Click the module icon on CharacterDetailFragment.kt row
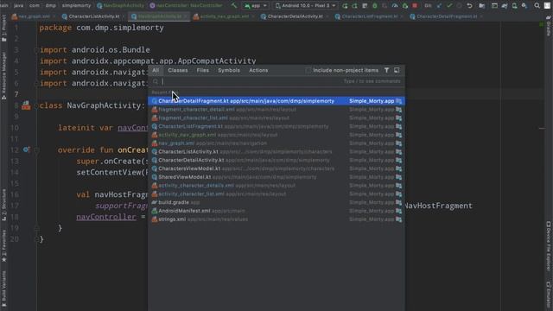The width and height of the screenshot is (553, 311). point(398,101)
